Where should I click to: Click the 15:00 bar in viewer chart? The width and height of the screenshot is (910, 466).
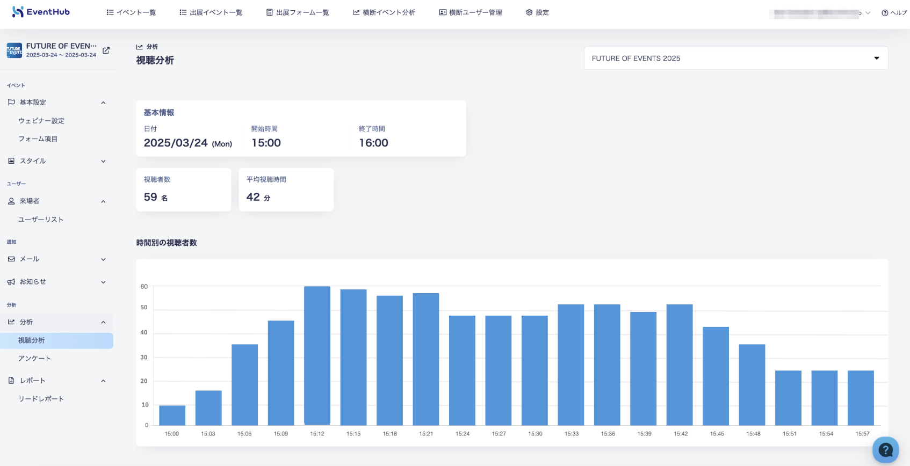[x=172, y=416]
